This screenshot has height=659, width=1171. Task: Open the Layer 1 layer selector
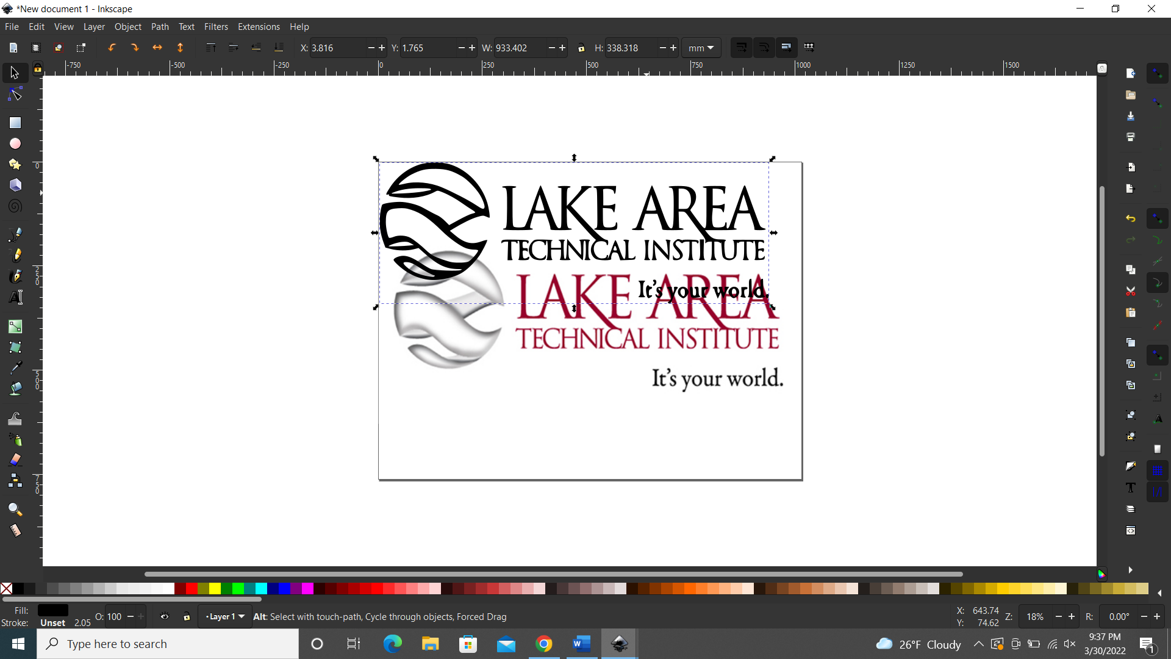pyautogui.click(x=224, y=616)
